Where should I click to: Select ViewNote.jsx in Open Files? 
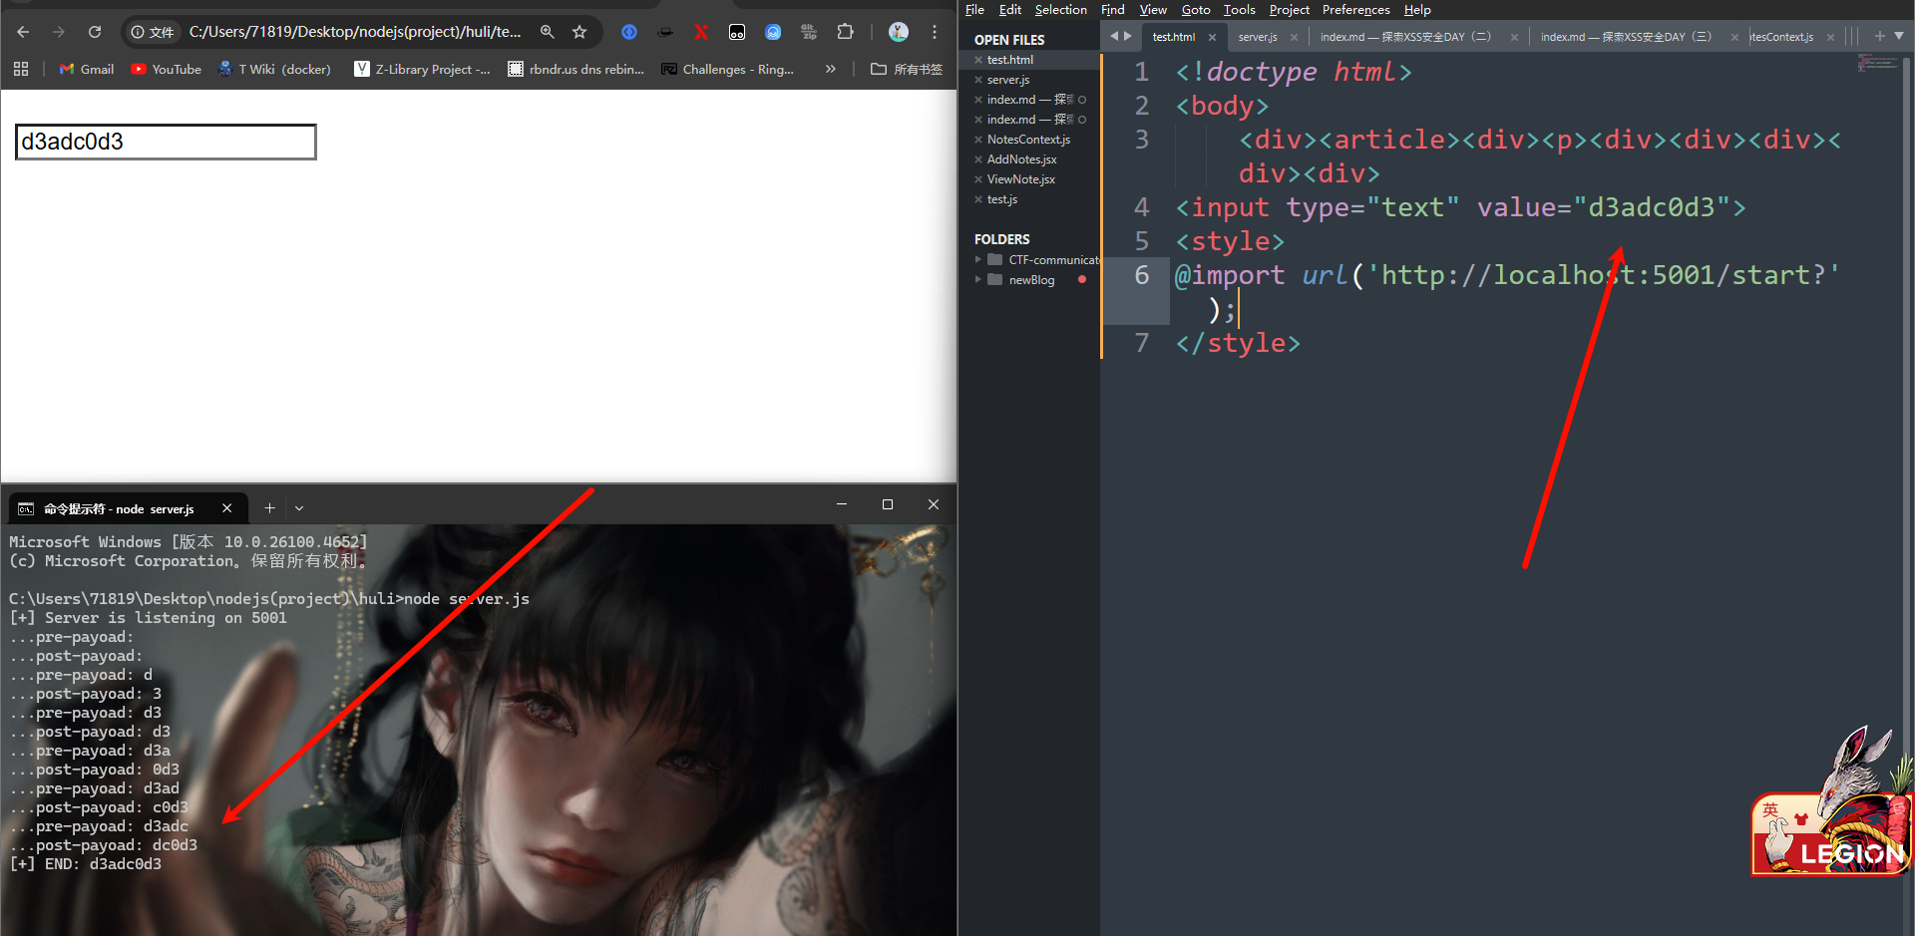pyautogui.click(x=1020, y=179)
